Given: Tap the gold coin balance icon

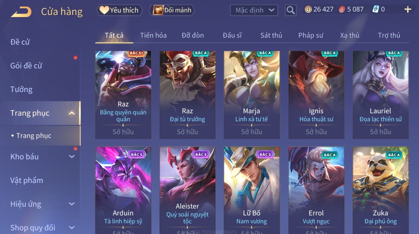Looking at the screenshot, I should click(308, 9).
